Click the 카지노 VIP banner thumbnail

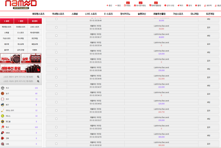[10, 58]
